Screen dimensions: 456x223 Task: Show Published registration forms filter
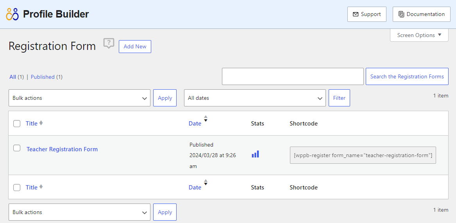(x=43, y=77)
